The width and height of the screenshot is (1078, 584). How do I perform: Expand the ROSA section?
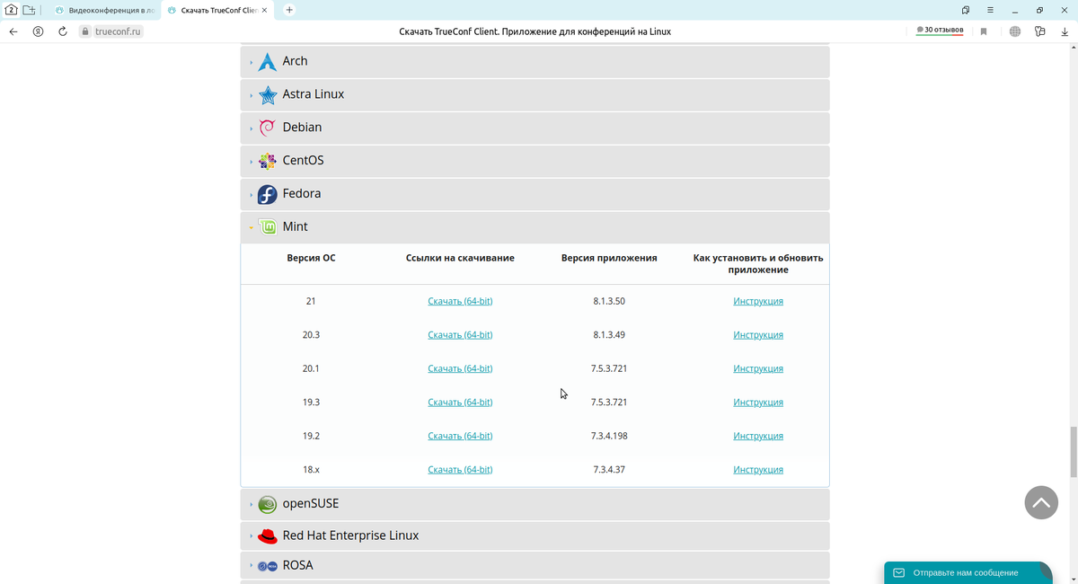(535, 566)
